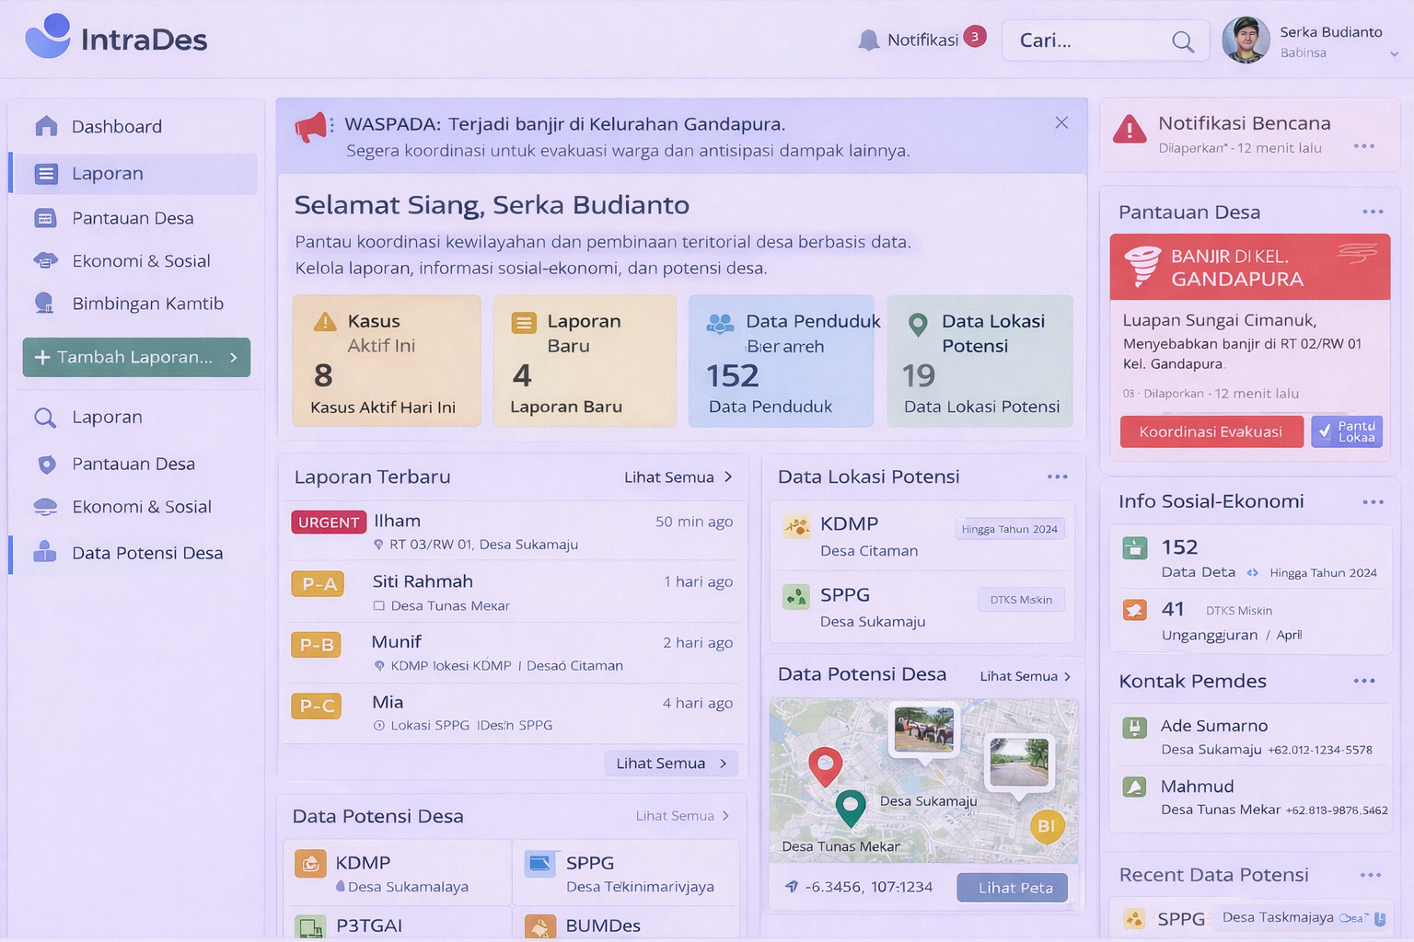
Task: Open Bimbingan Kamtib in the sidebar
Action: (x=147, y=304)
